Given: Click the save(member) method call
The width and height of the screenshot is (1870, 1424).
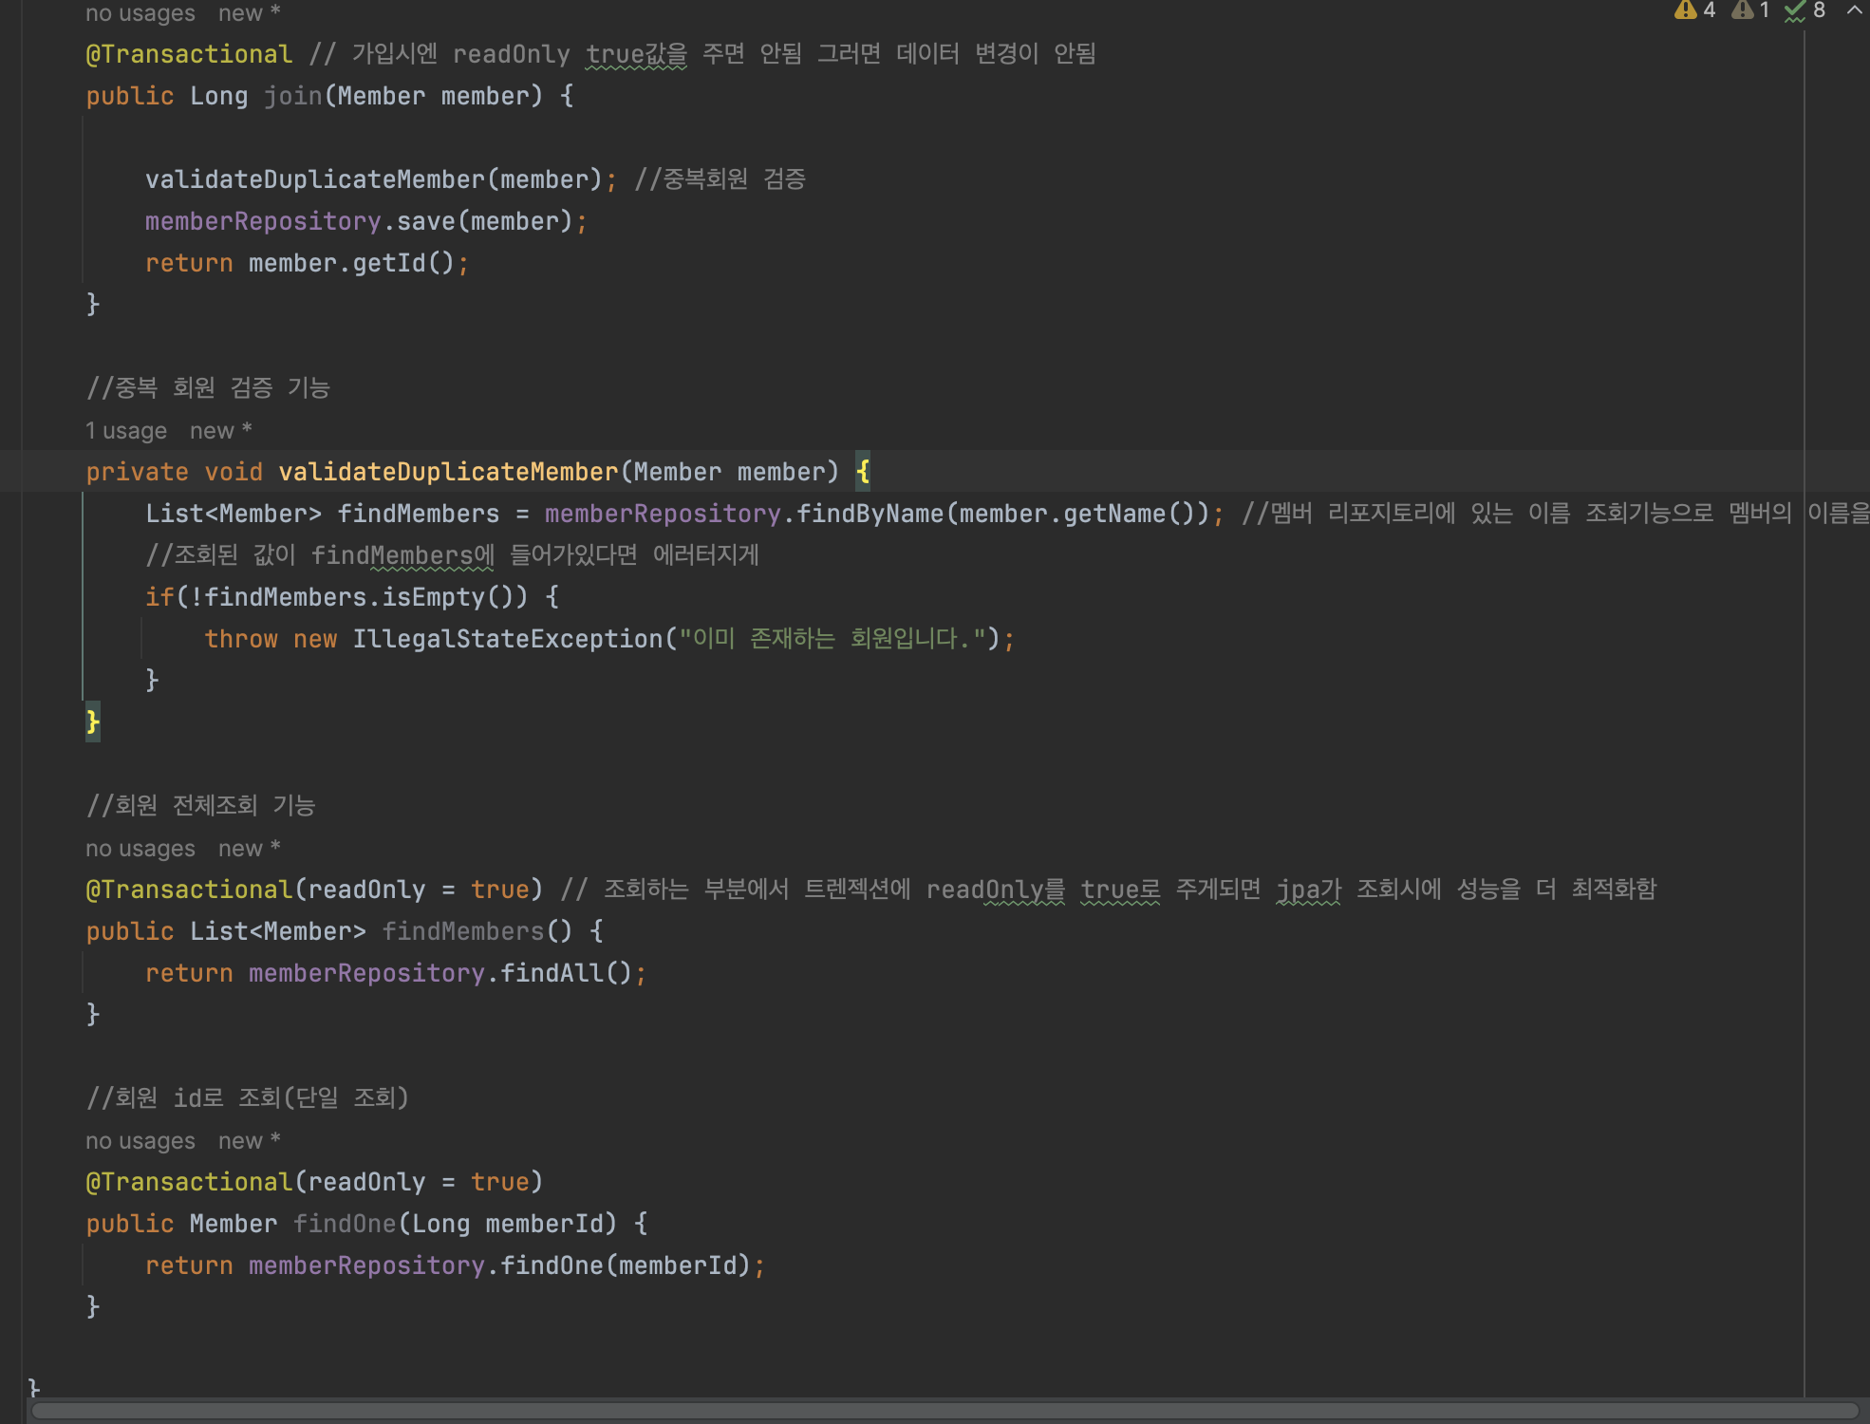Looking at the screenshot, I should tap(425, 221).
